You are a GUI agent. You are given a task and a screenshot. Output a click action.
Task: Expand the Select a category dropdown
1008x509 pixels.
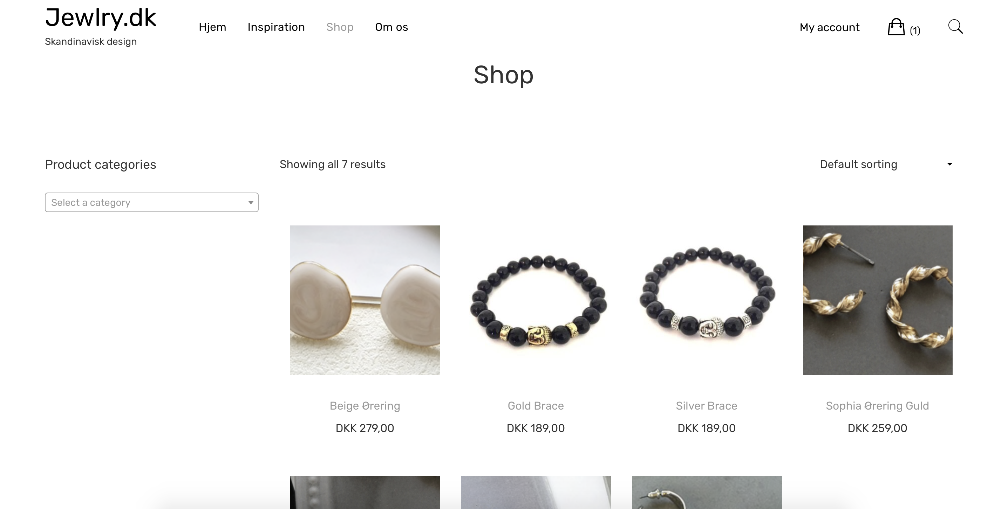pyautogui.click(x=151, y=202)
